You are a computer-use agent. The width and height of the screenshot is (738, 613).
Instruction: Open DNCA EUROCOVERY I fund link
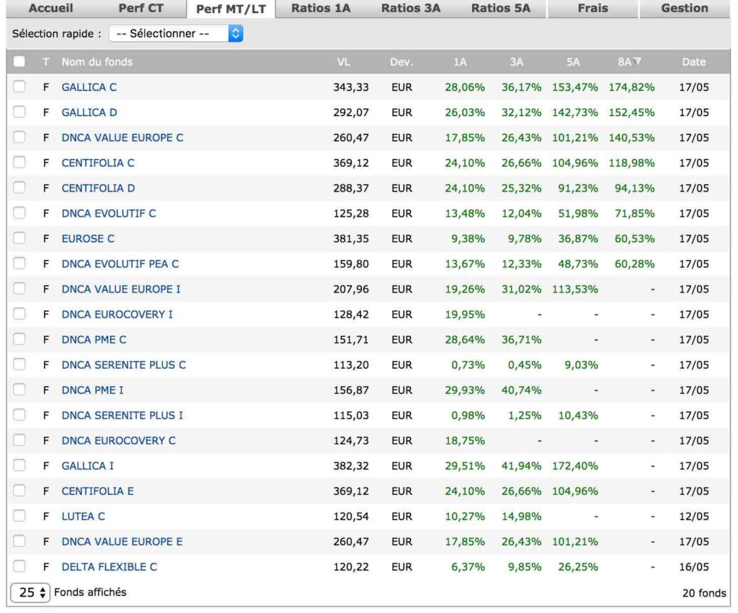pyautogui.click(x=117, y=314)
